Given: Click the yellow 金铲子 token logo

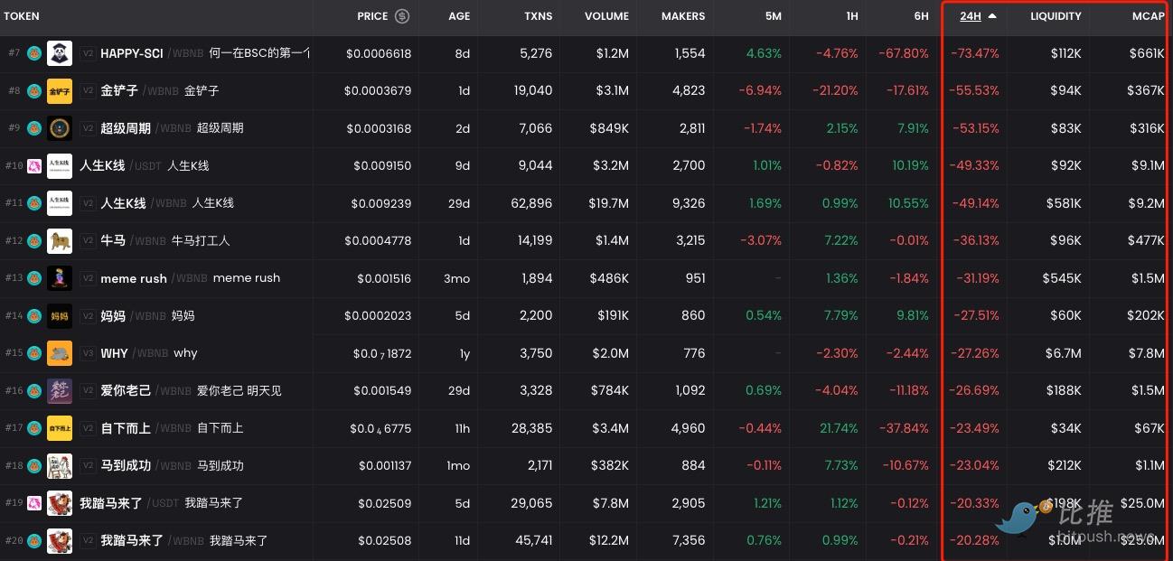Looking at the screenshot, I should click(x=60, y=91).
